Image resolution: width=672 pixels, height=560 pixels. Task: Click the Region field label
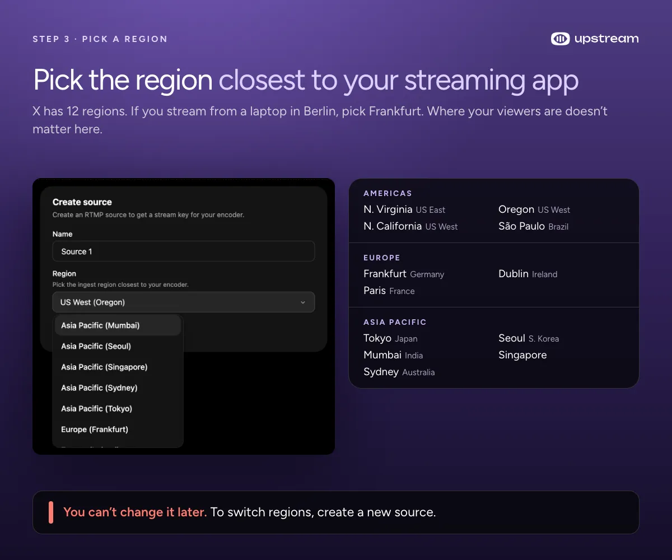click(x=64, y=274)
